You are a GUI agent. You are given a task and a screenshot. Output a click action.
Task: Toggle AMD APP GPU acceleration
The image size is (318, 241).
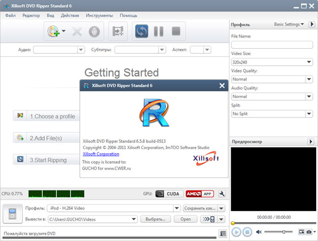[200, 194]
